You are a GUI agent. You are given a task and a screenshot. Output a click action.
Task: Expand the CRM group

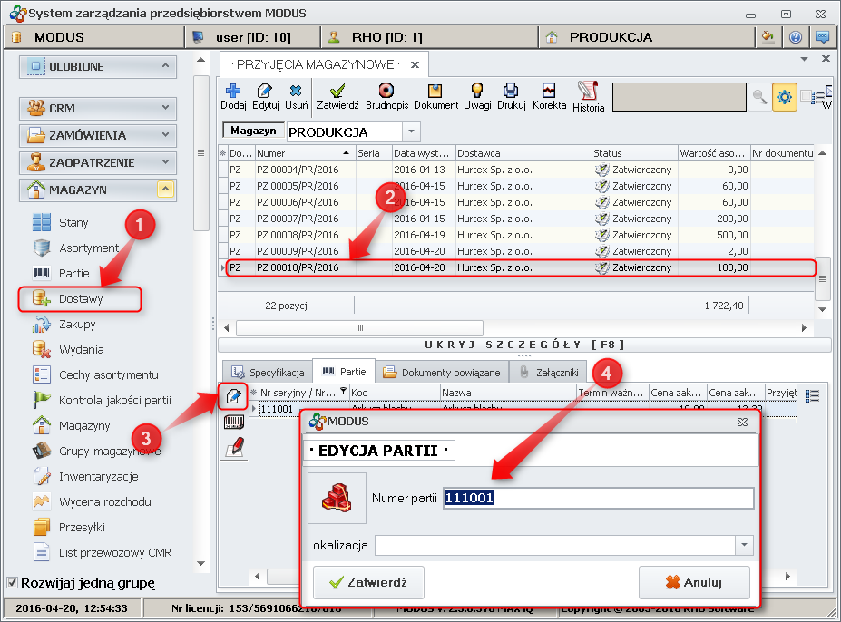165,108
